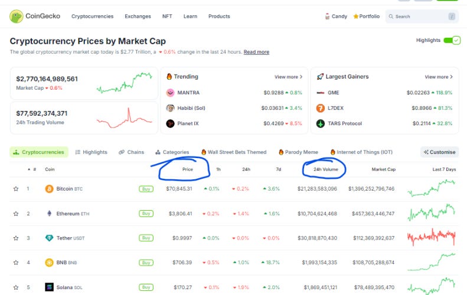Open the Candy rewards icon
This screenshot has width=467, height=295.
(327, 17)
